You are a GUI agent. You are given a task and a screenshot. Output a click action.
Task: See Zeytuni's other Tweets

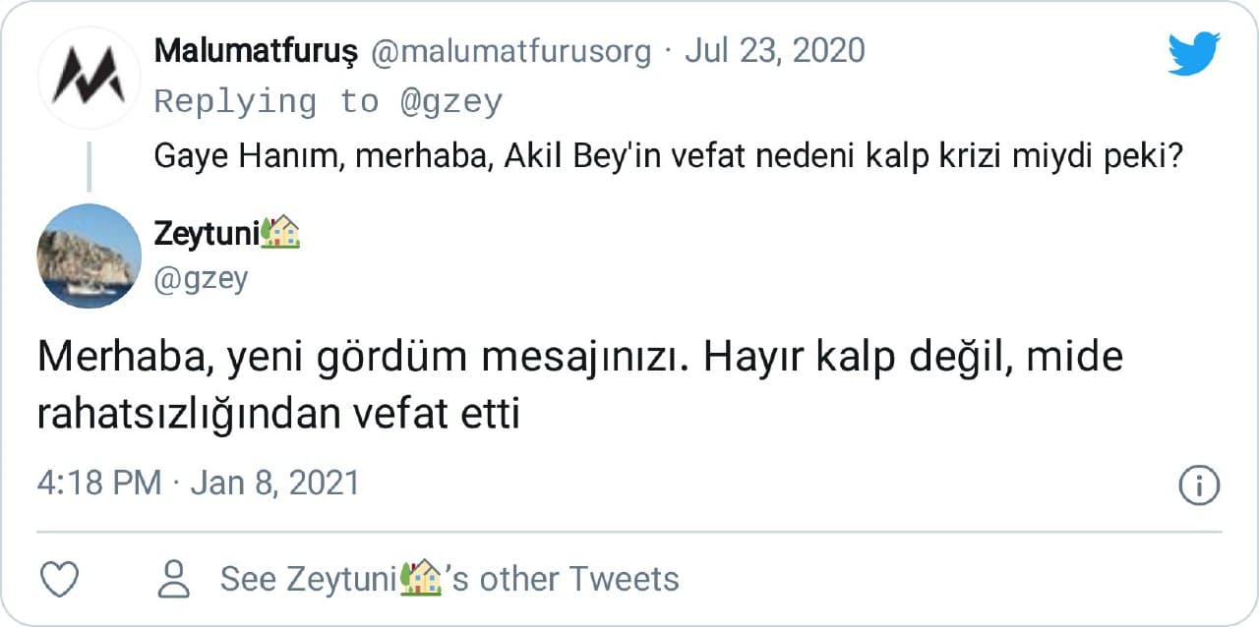point(450,579)
